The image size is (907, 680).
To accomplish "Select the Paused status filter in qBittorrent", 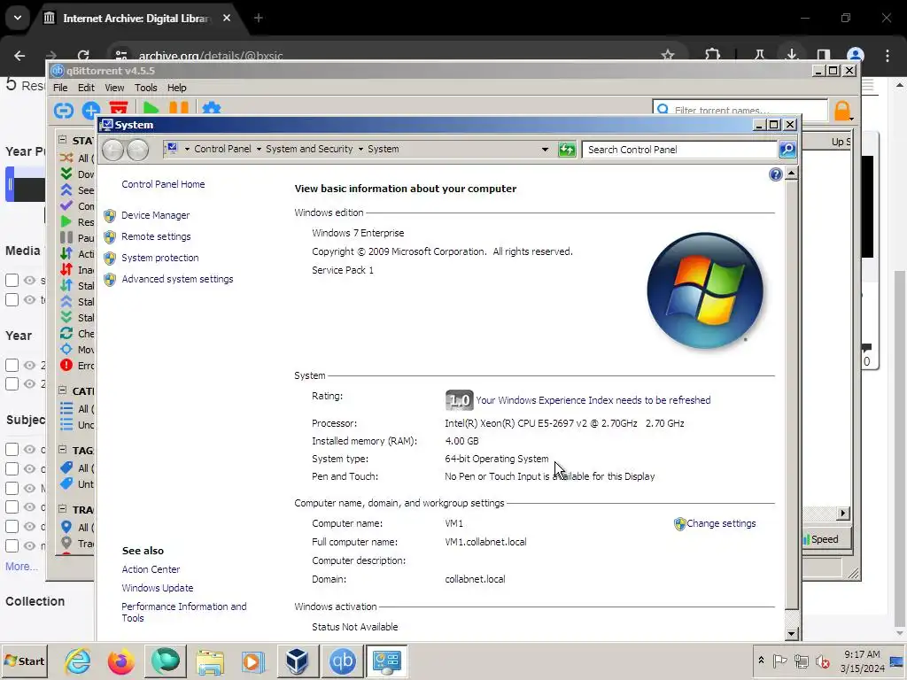I will (77, 237).
